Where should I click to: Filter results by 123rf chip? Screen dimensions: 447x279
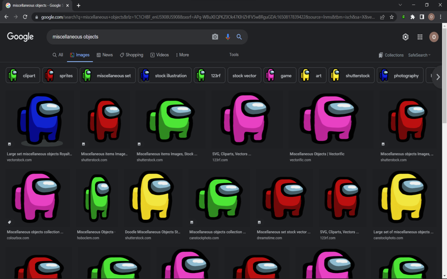(210, 75)
